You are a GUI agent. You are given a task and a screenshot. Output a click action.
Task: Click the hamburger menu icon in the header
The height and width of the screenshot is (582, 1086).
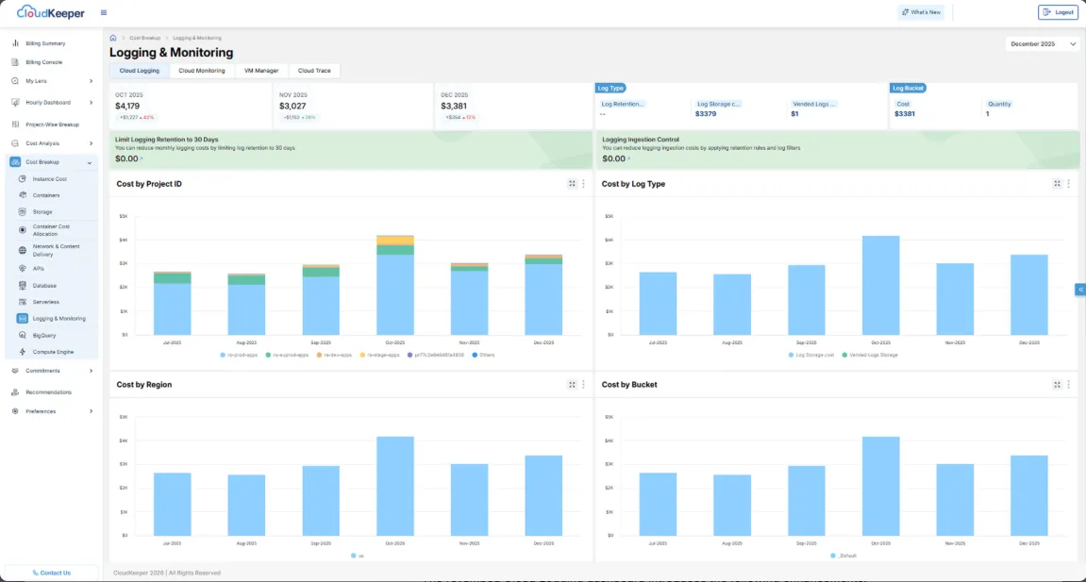pos(103,11)
